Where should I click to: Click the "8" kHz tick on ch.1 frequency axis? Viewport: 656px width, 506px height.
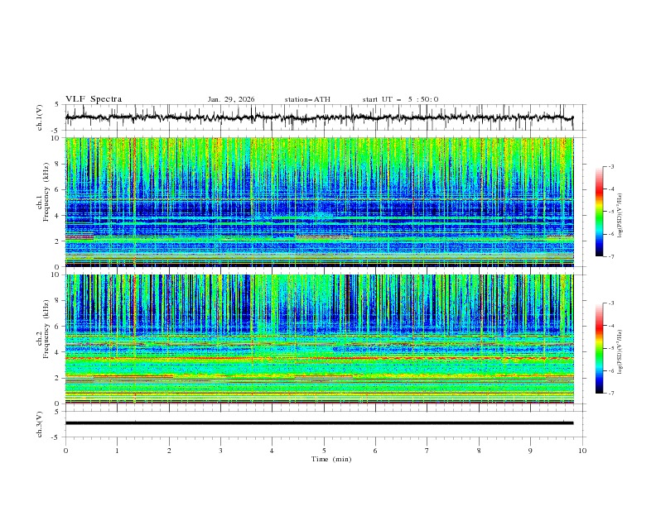point(59,164)
